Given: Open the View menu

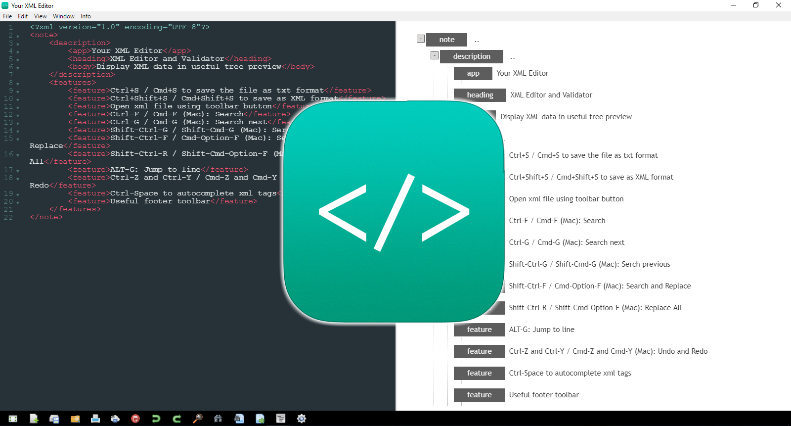Looking at the screenshot, I should pyautogui.click(x=41, y=16).
